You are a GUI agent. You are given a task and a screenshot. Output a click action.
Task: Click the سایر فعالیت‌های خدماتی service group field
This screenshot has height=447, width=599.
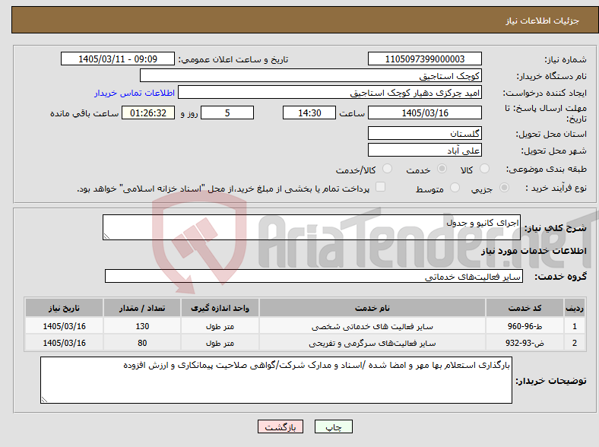coord(314,276)
